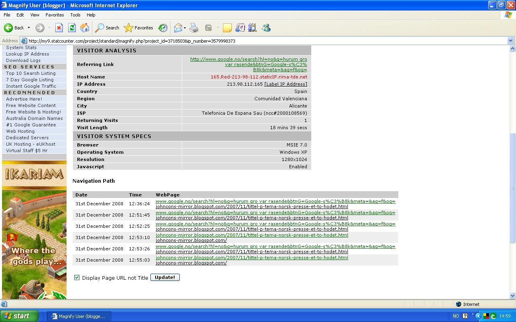Click the Windows flag logo beside the menu bar
Image resolution: width=516 pixels, height=322 pixels.
508,15
